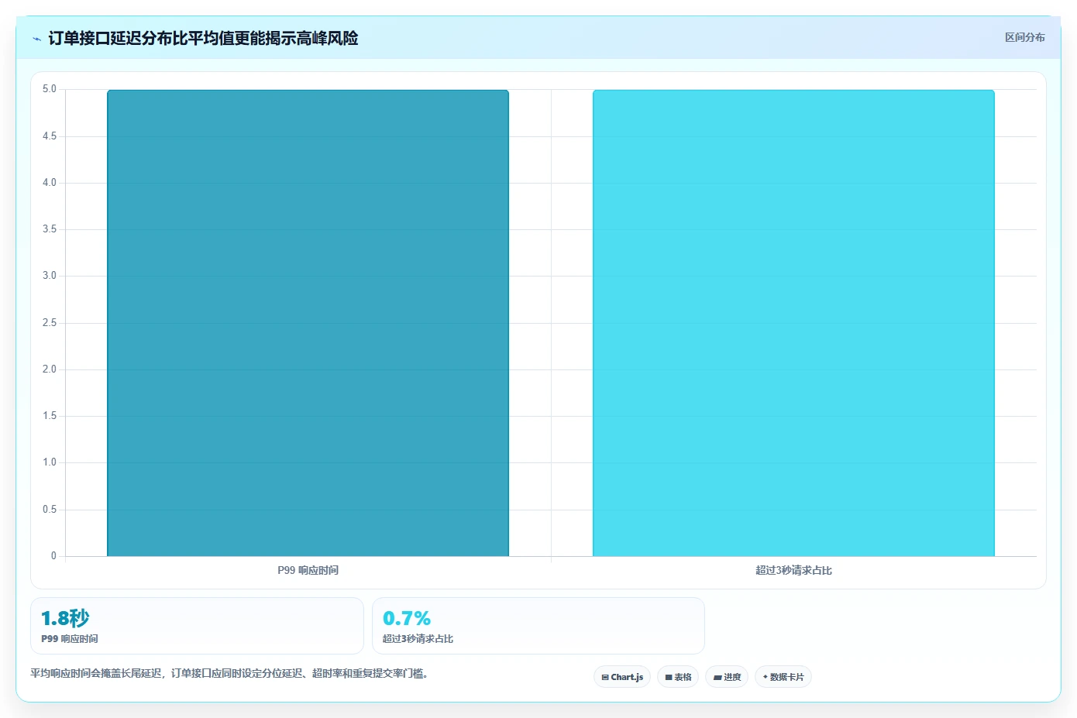Click the 2.5 y-axis tick label
Screen dimensions: 1077x718
50,323
